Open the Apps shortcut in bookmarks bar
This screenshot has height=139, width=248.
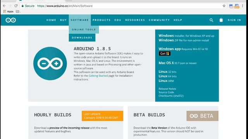pos(8,11)
